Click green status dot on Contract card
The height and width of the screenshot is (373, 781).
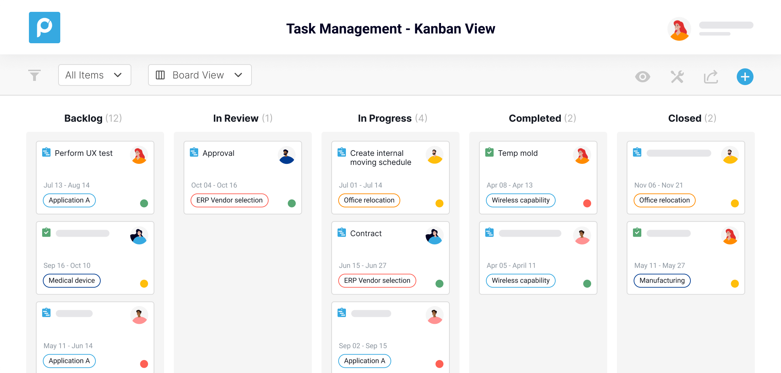click(439, 283)
